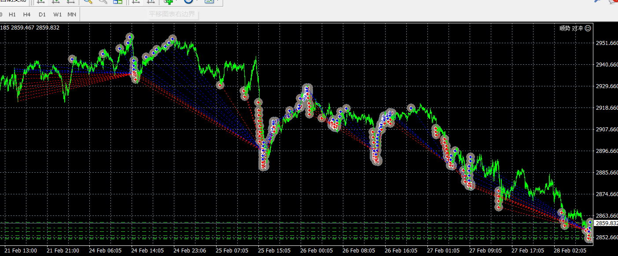Click time axis label 24 Feb 06:05

(105, 251)
